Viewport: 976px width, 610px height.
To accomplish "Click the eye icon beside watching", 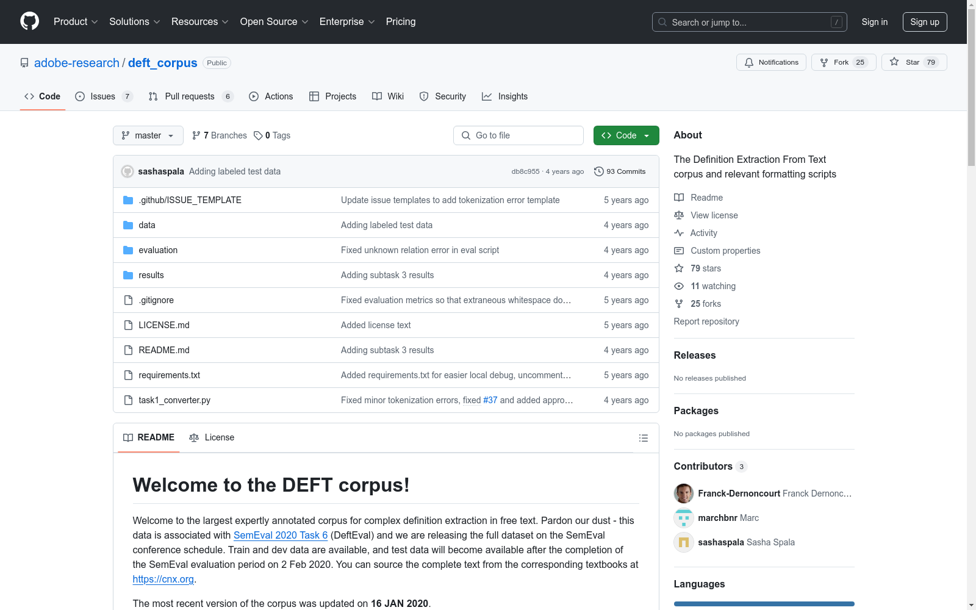I will pyautogui.click(x=679, y=286).
